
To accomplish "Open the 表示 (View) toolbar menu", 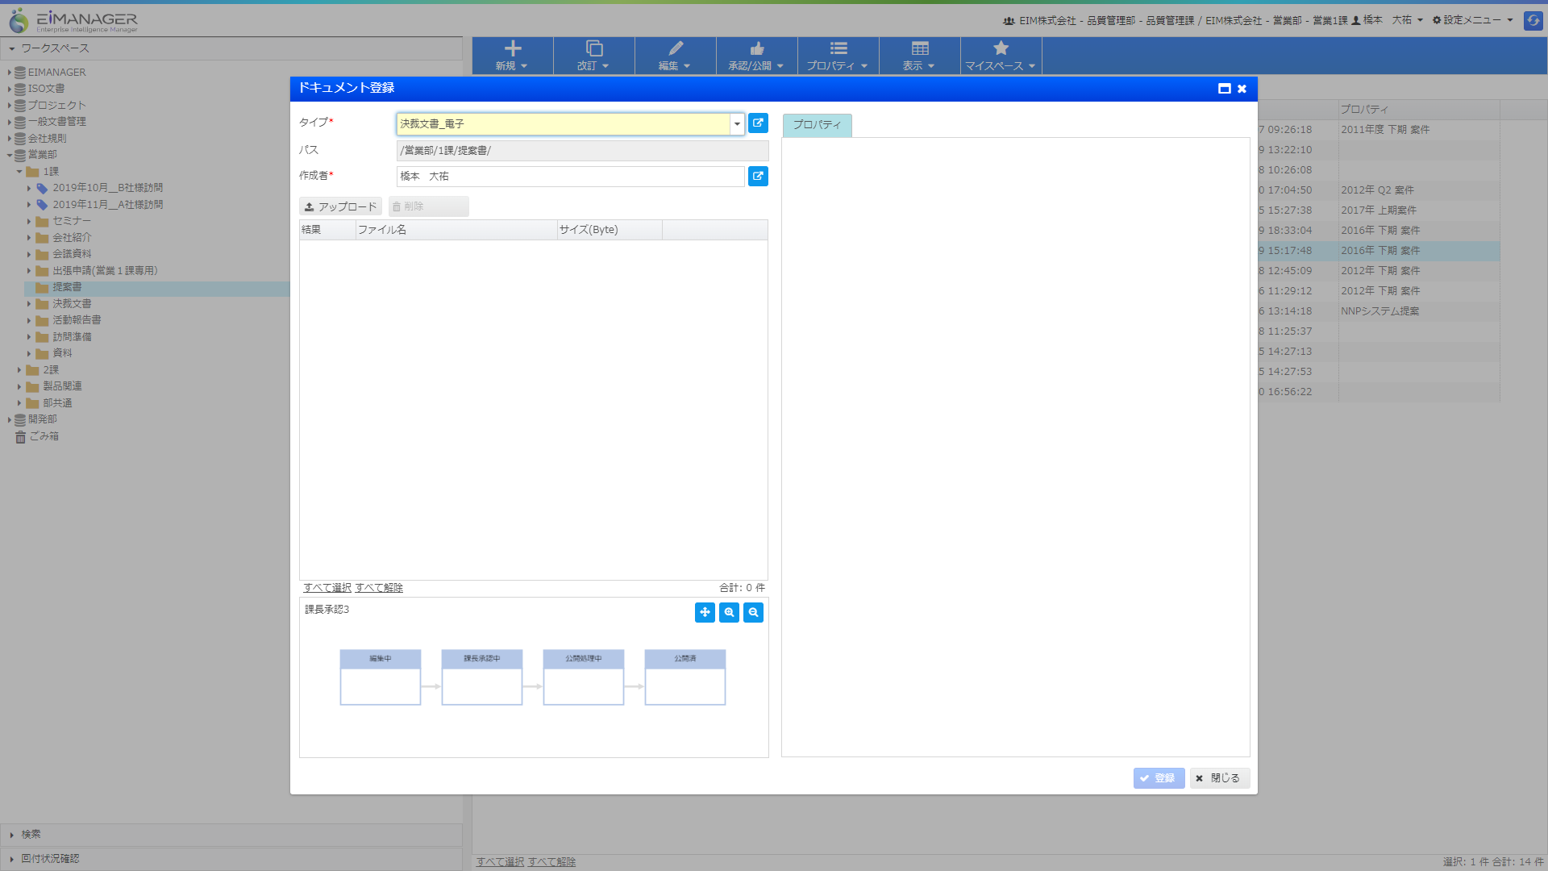I will pos(920,56).
